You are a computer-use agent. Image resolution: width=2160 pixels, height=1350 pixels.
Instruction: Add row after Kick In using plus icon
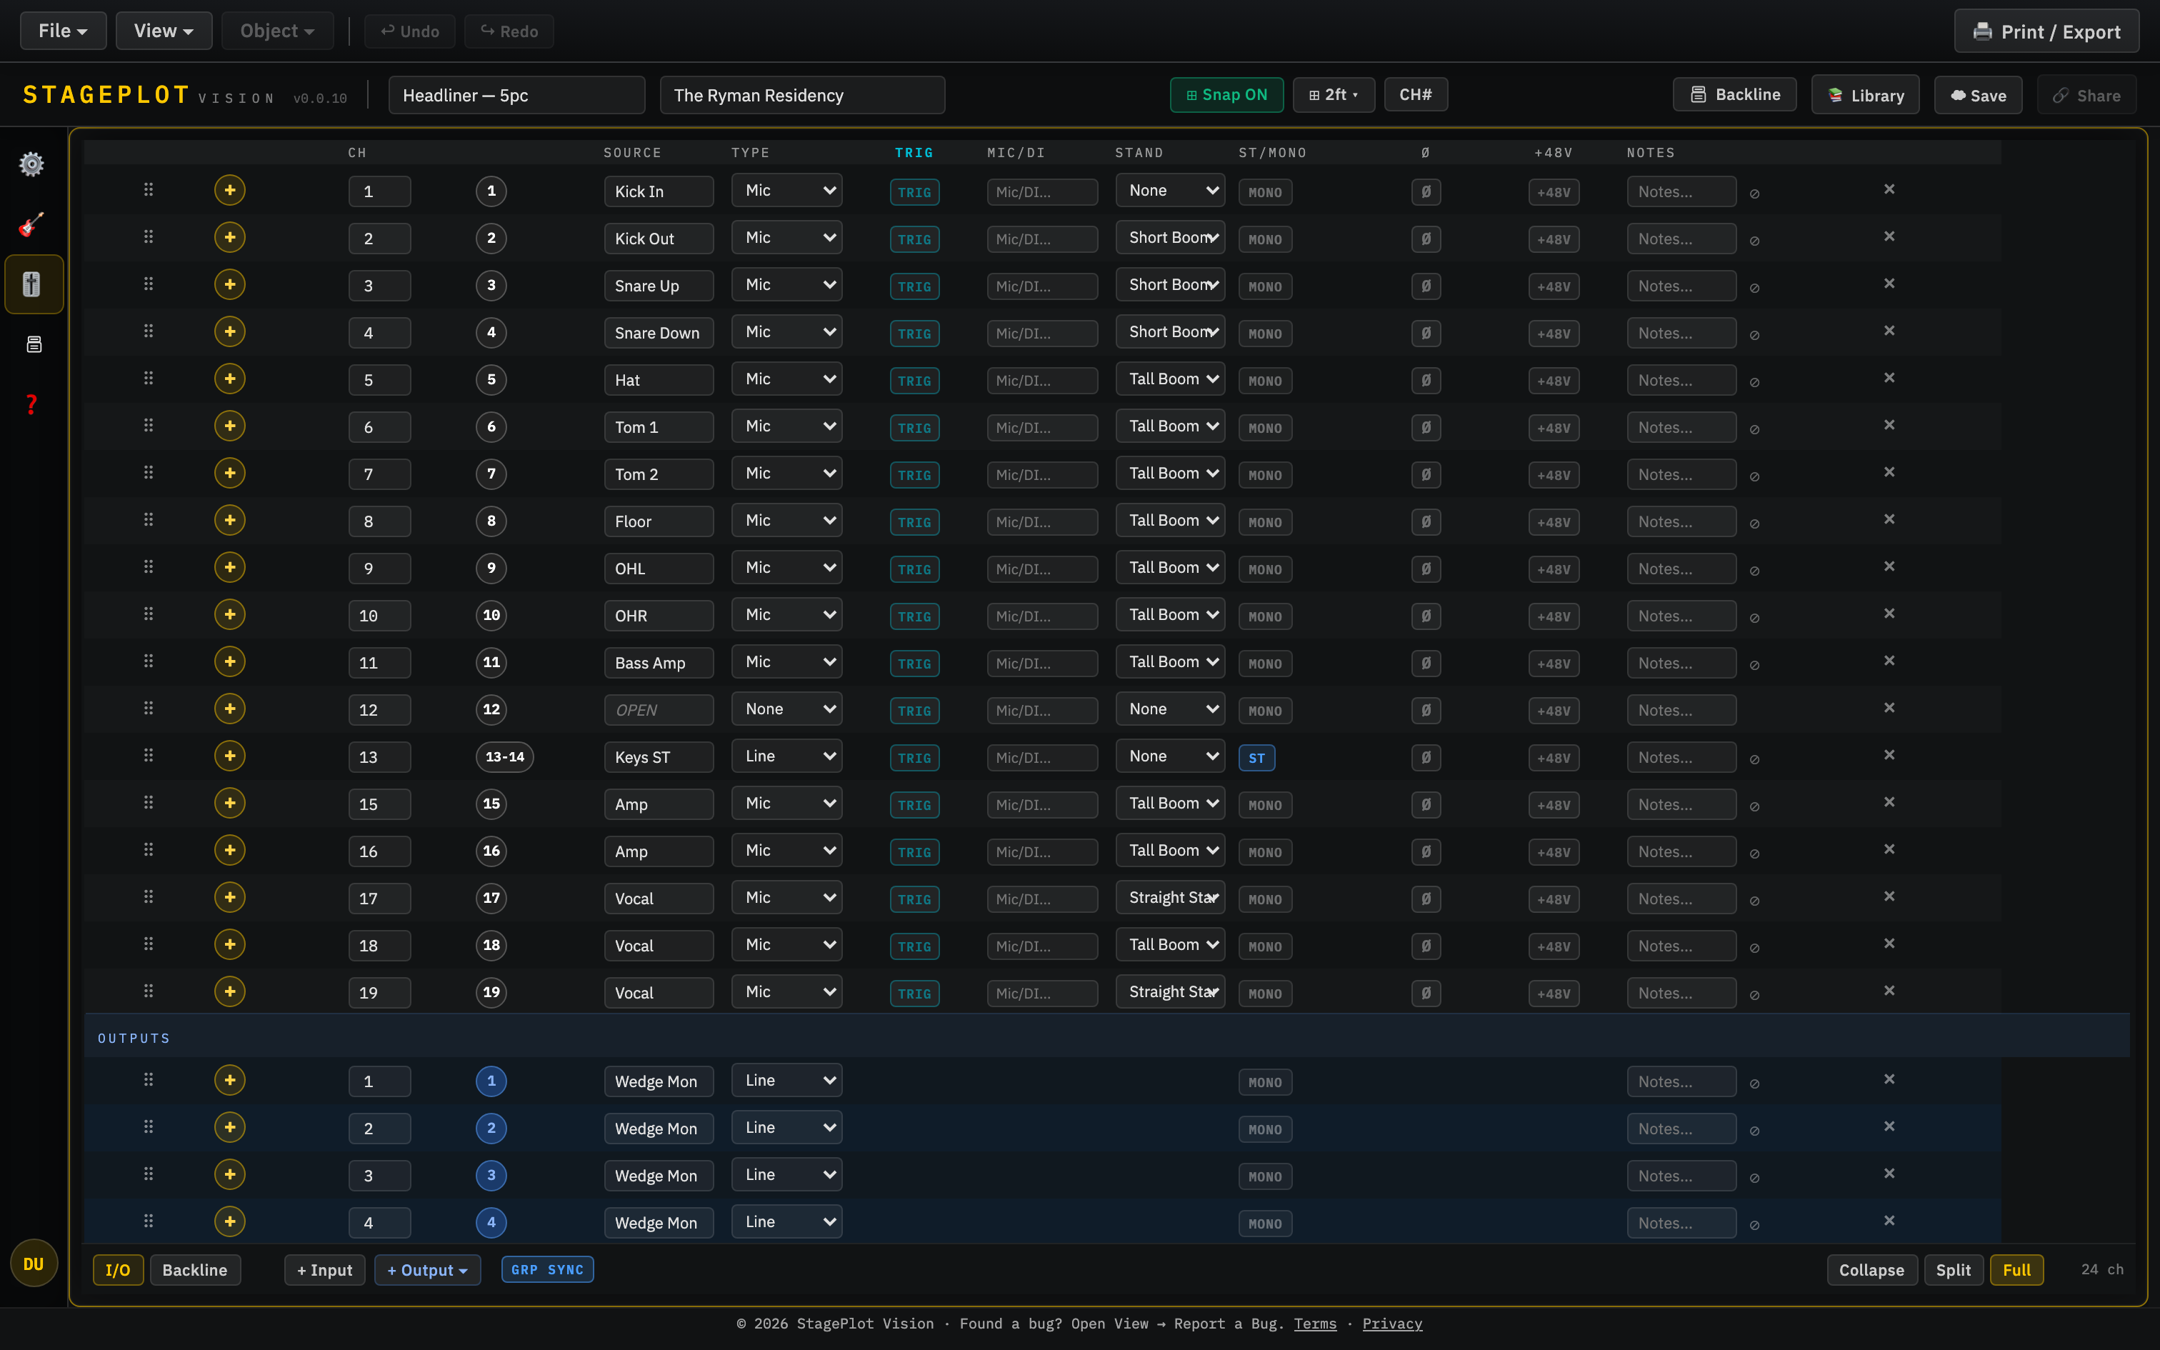click(x=230, y=190)
